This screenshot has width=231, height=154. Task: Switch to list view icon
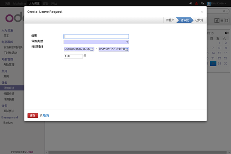tap(222, 20)
